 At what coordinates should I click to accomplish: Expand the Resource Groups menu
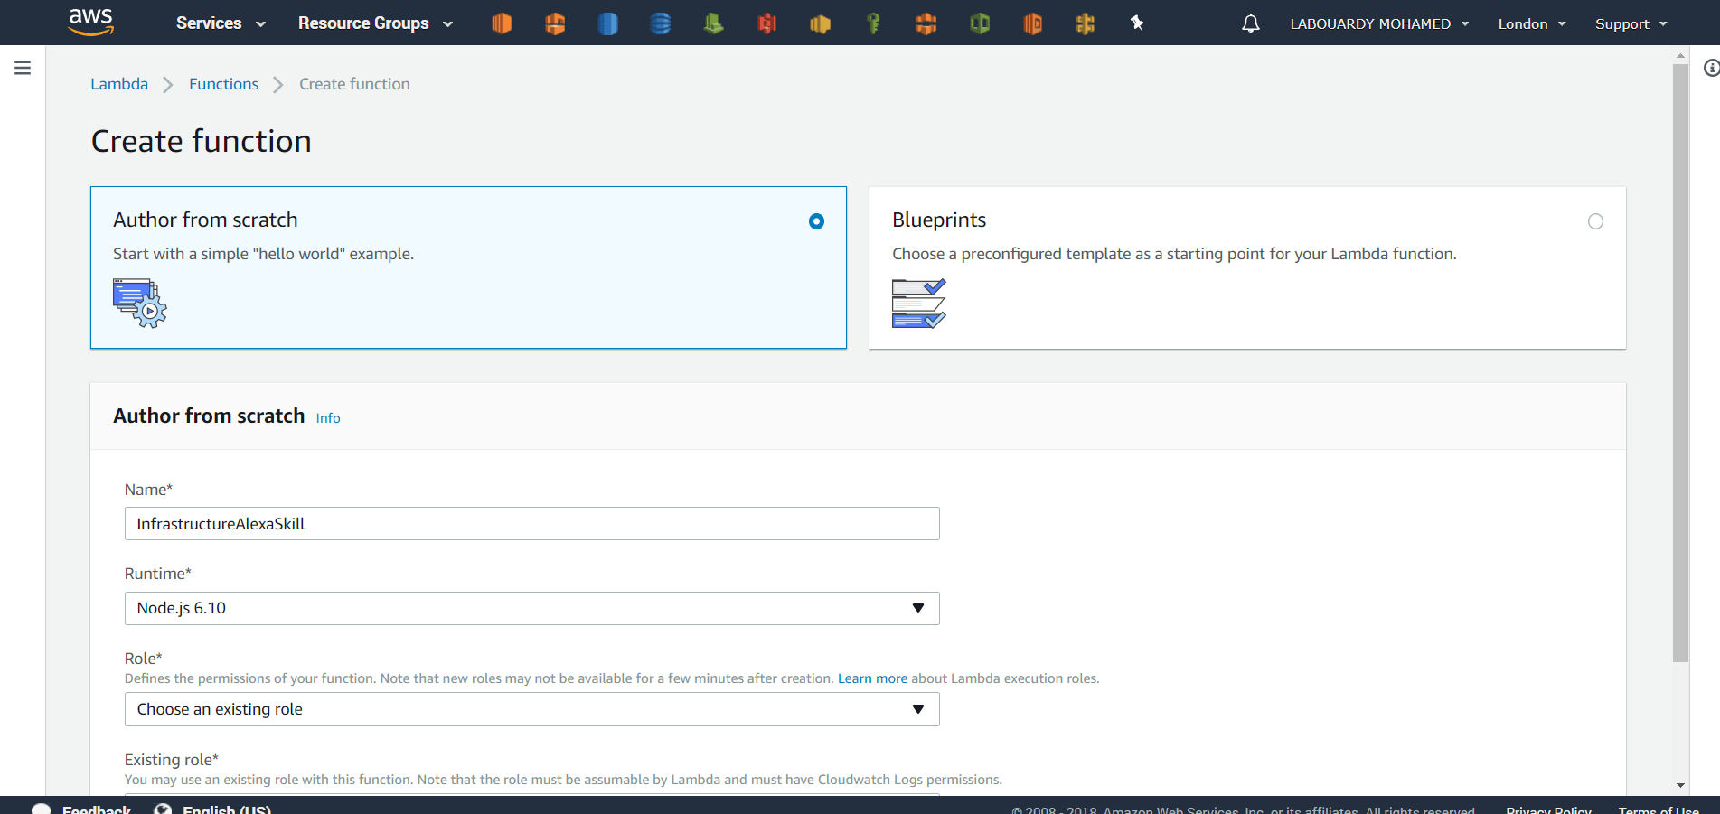coord(375,23)
